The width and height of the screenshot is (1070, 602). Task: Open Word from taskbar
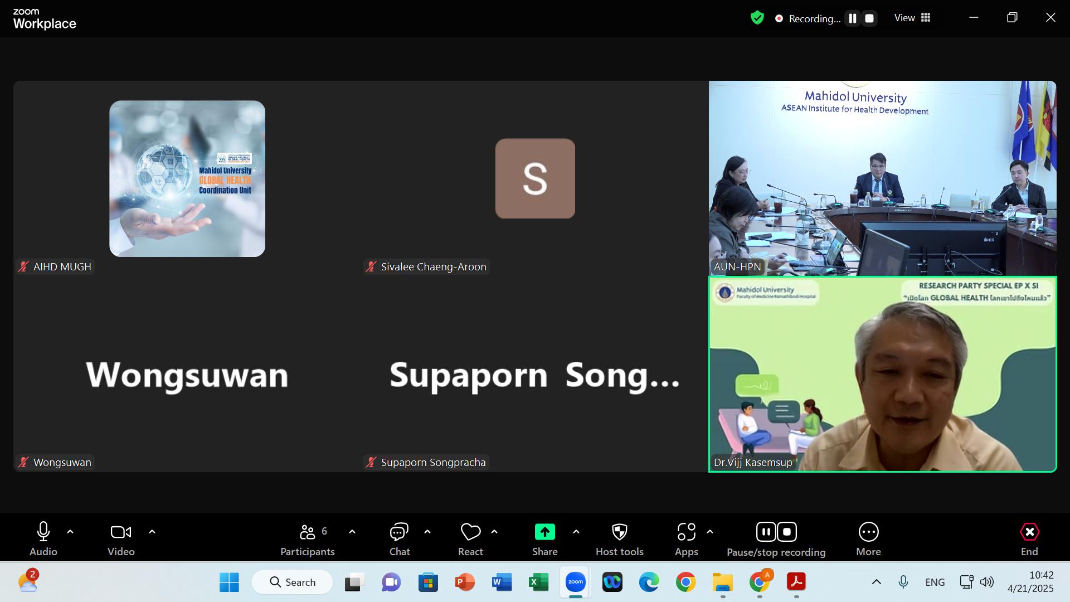[502, 582]
